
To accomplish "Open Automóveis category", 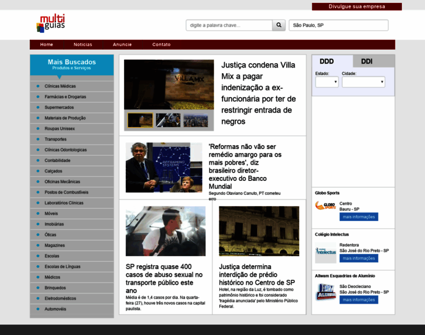I will tap(72, 309).
